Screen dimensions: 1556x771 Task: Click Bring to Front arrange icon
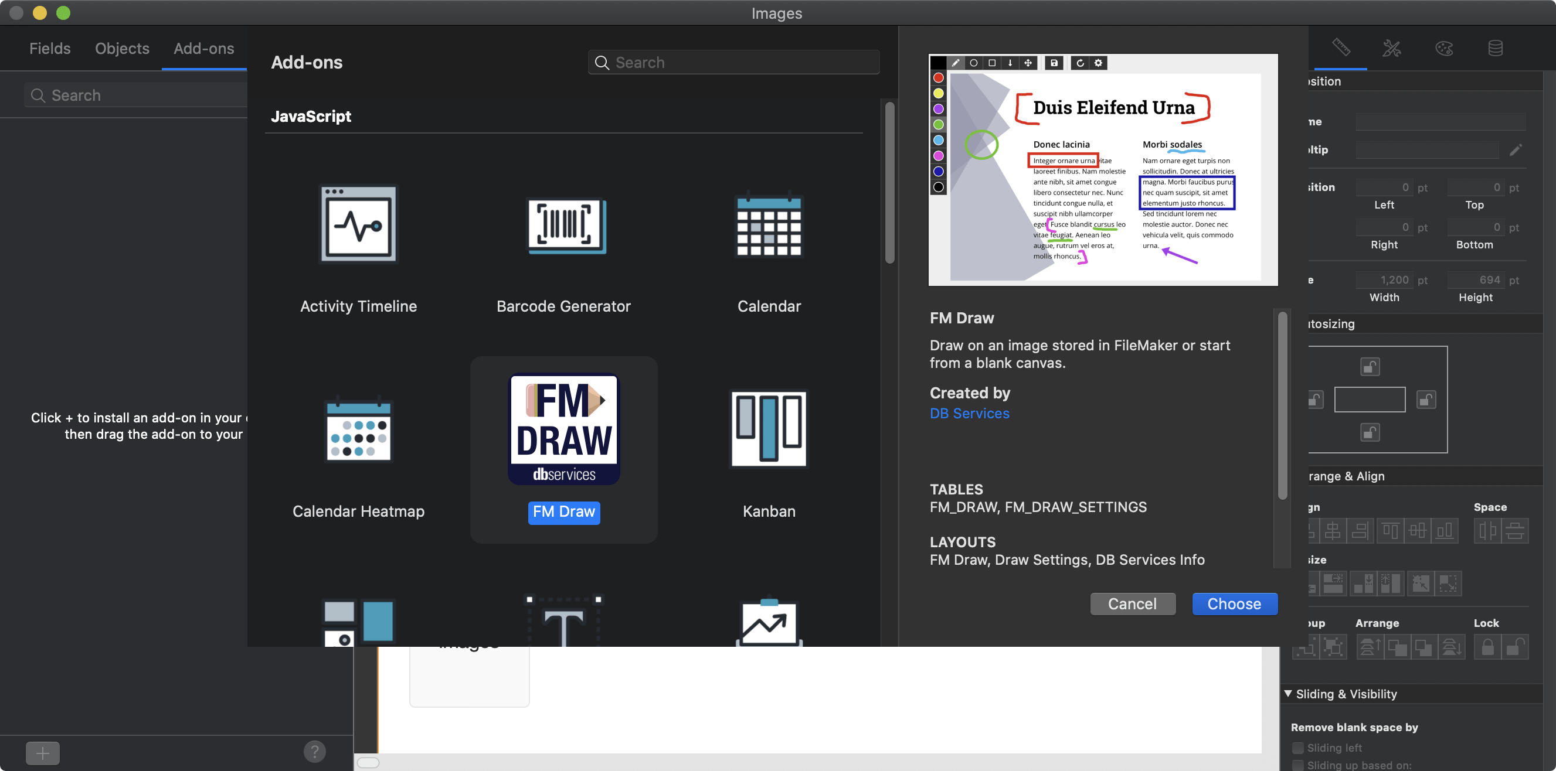pos(1370,647)
